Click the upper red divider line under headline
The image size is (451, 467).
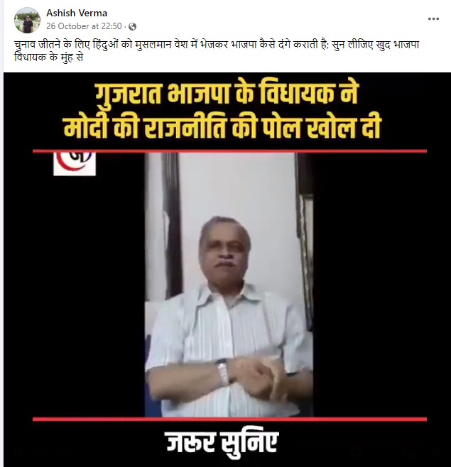[x=229, y=152]
